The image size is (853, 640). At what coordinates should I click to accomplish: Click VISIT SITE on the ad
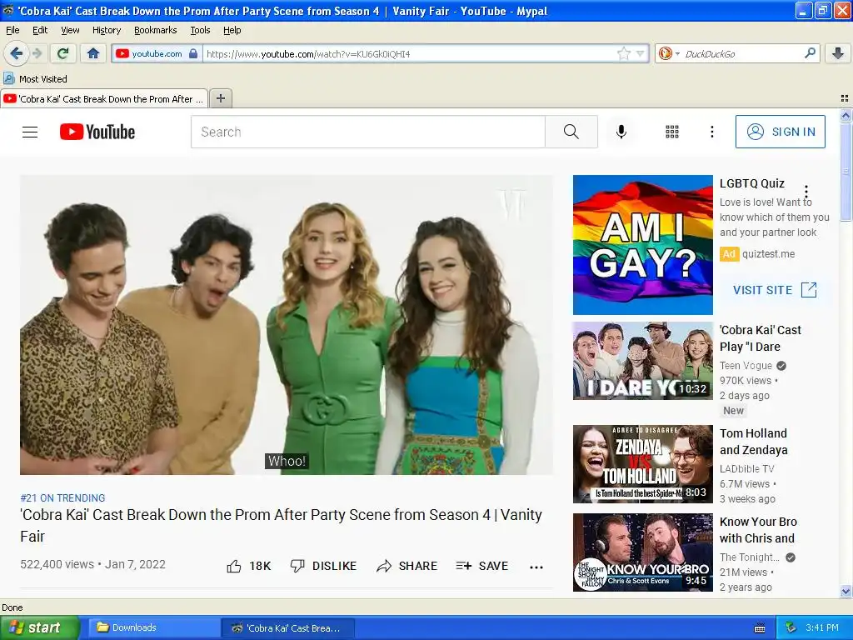coord(775,289)
